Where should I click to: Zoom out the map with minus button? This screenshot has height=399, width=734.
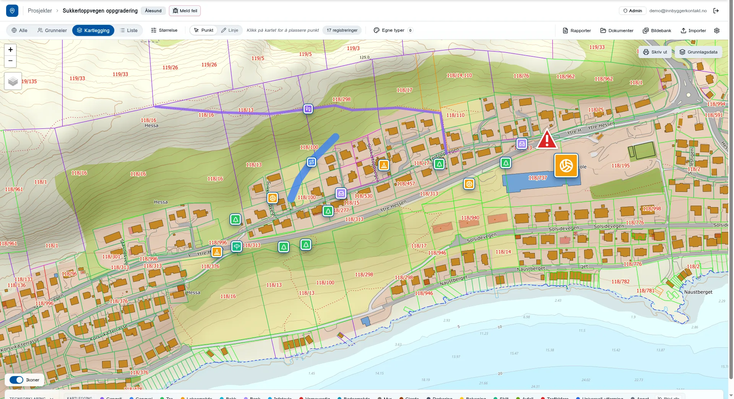click(10, 61)
